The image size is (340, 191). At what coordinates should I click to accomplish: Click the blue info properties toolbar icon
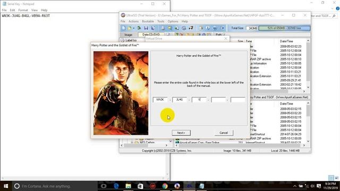pyautogui.click(x=208, y=28)
